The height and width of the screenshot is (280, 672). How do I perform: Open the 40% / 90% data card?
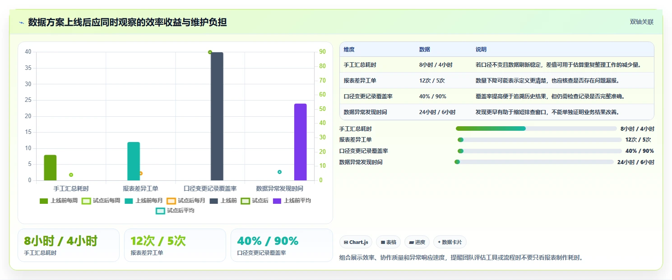tap(282, 245)
